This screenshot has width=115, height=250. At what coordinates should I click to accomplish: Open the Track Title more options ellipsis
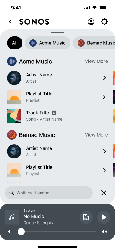pyautogui.click(x=104, y=116)
